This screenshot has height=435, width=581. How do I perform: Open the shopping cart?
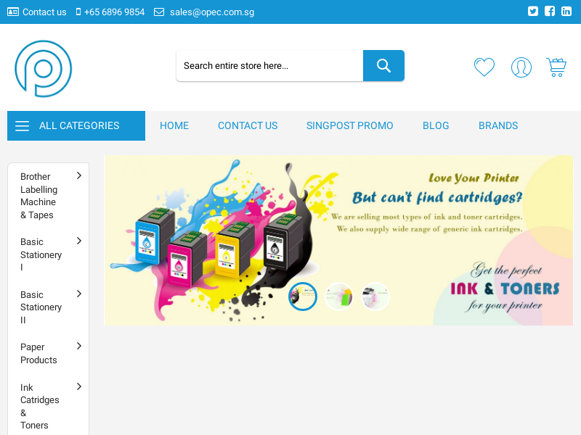(556, 66)
